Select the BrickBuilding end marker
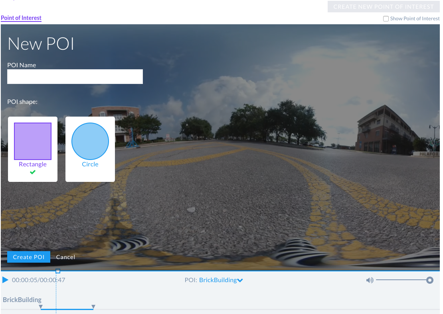This screenshot has height=314, width=443. point(93,307)
